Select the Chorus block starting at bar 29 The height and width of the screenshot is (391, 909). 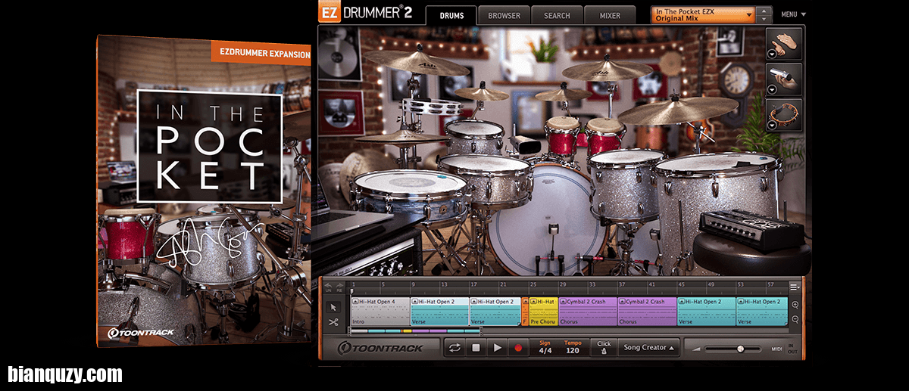pos(588,312)
